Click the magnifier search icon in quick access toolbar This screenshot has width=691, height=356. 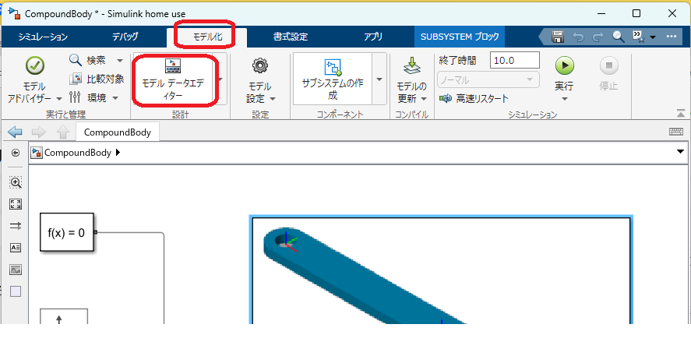pyautogui.click(x=619, y=37)
